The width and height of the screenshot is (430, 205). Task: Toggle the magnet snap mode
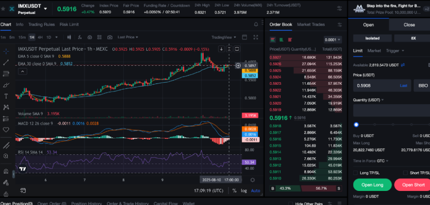tap(6, 171)
